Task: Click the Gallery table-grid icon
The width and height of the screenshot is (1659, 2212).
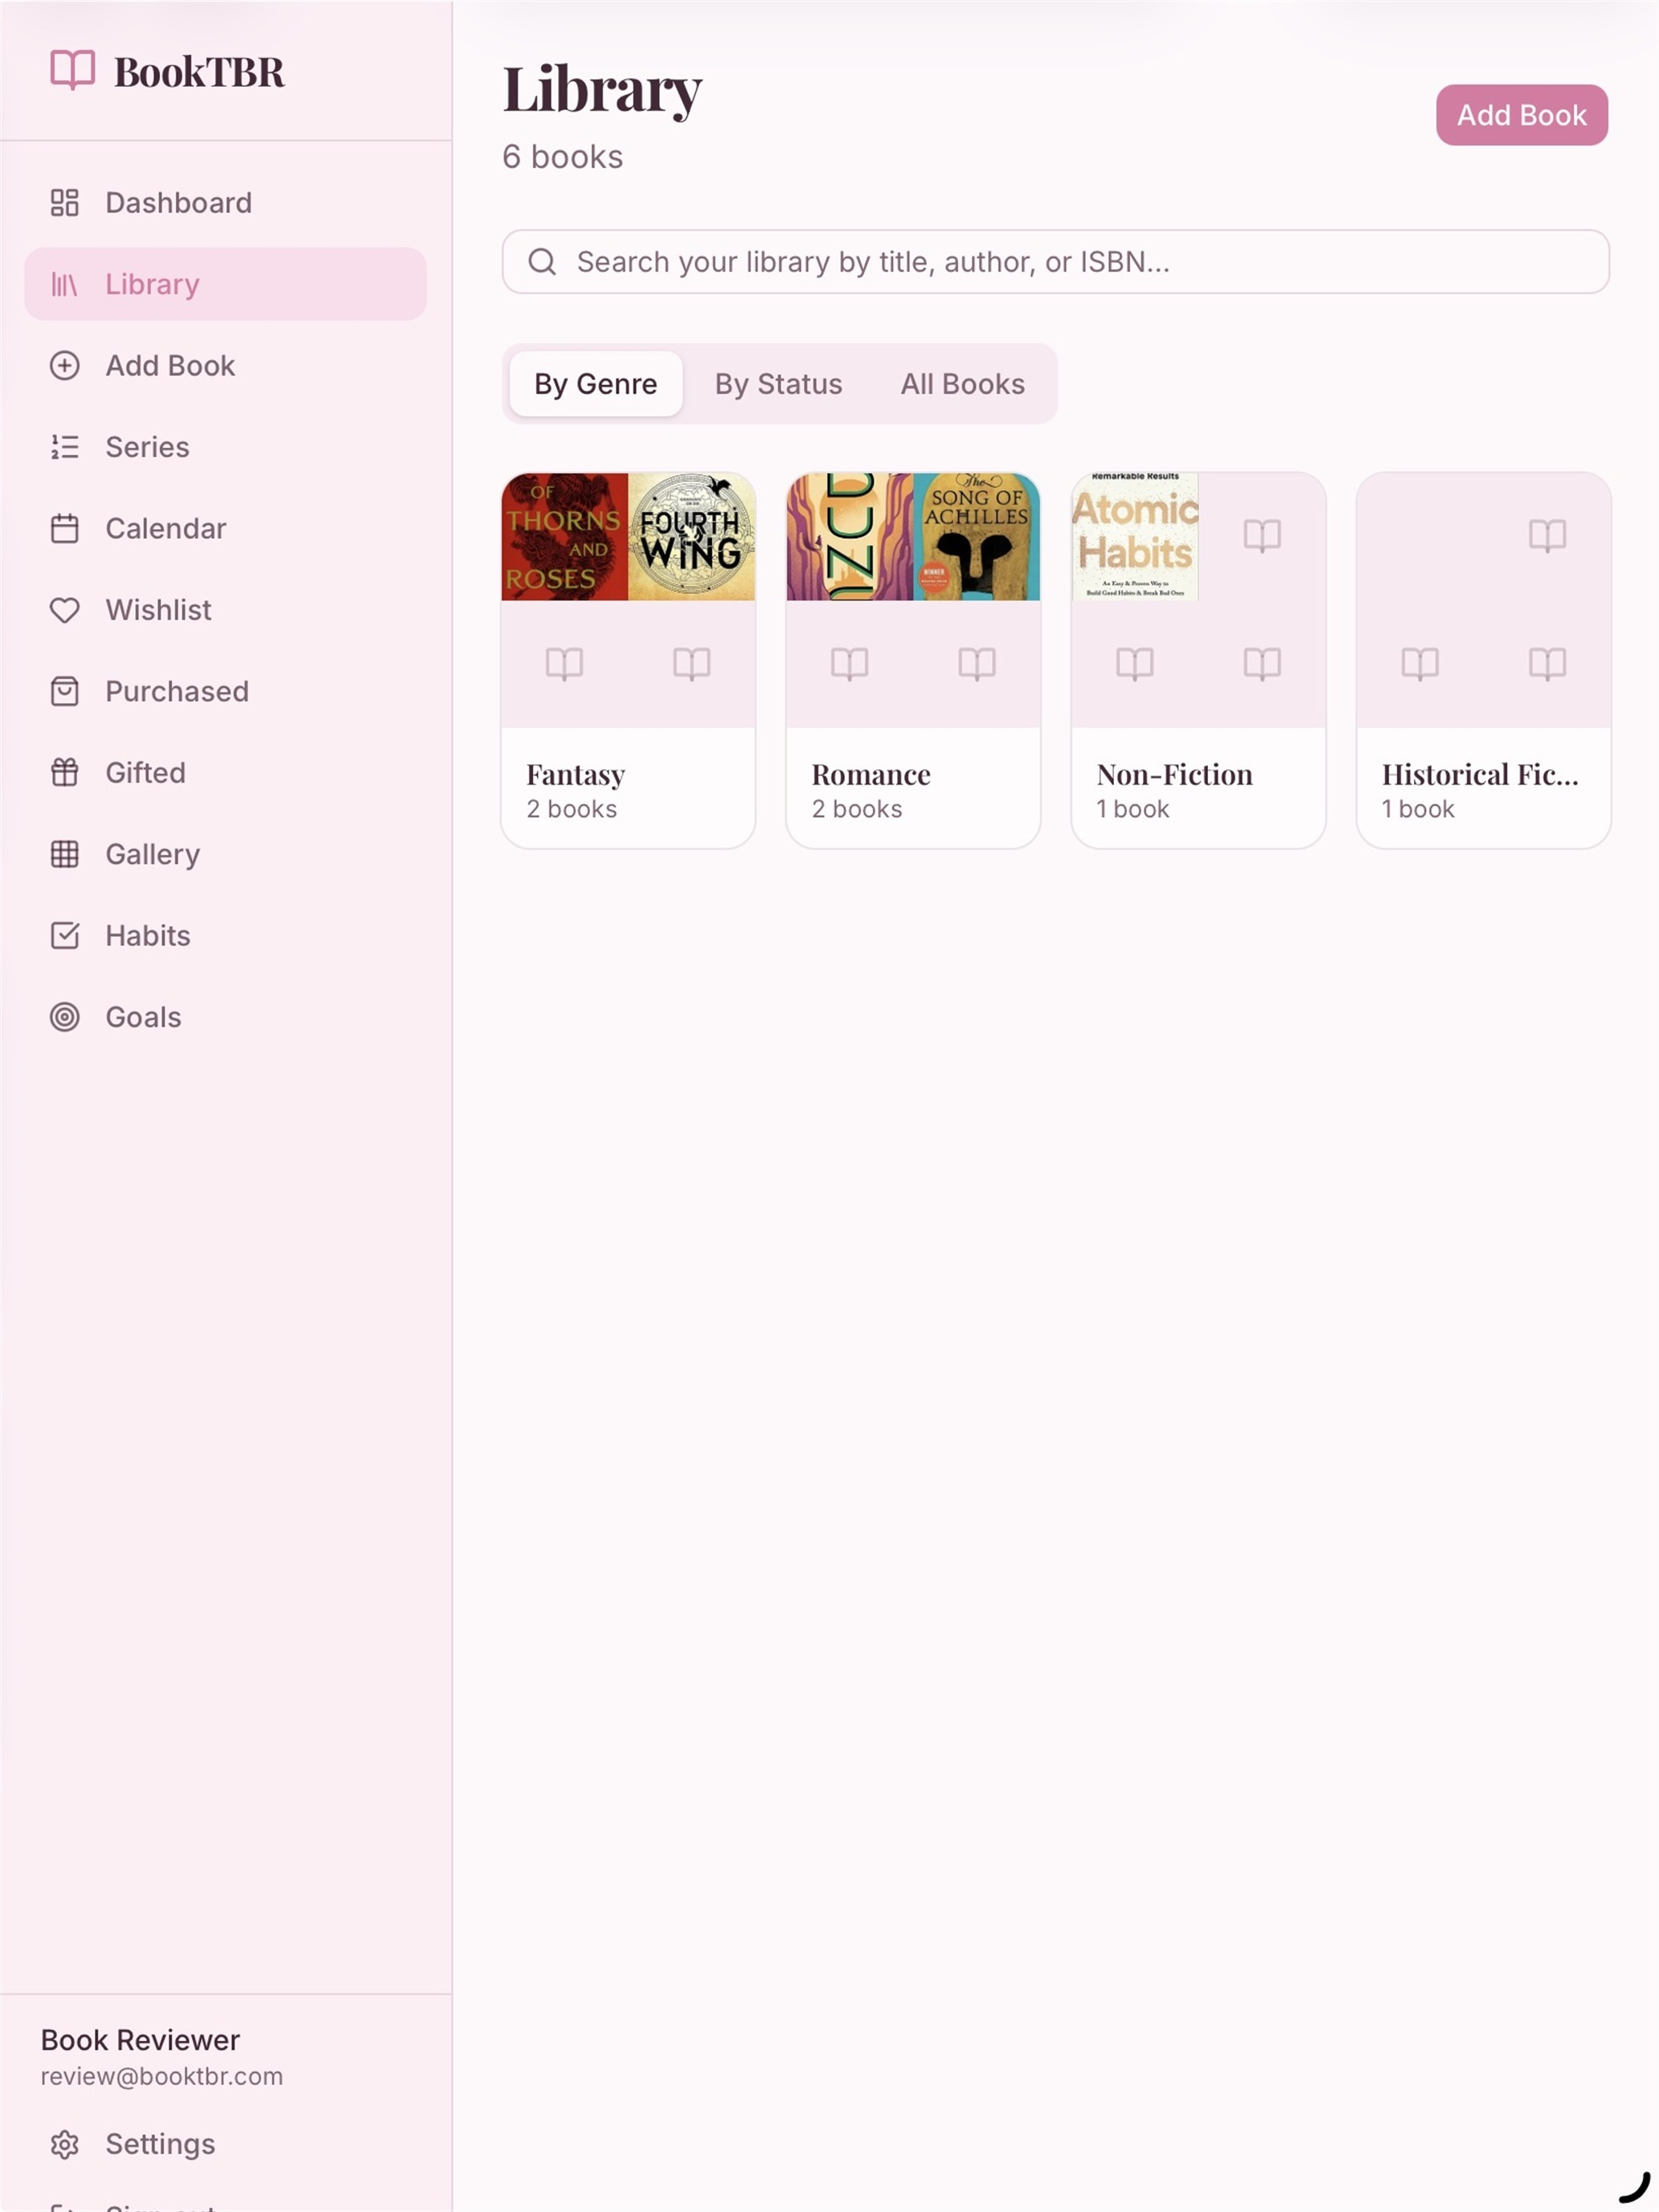Action: [x=64, y=855]
